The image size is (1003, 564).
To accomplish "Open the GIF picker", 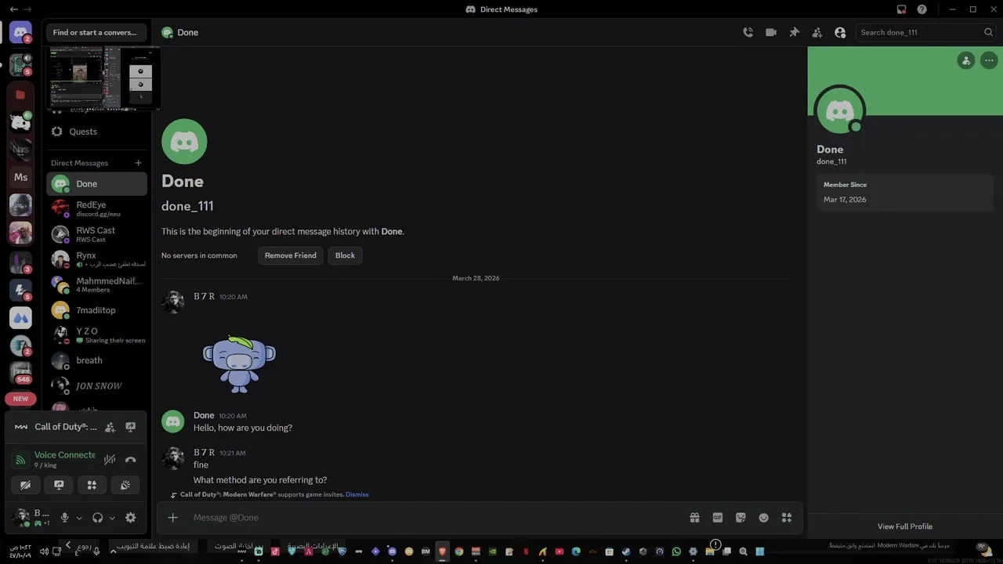I will point(717,517).
